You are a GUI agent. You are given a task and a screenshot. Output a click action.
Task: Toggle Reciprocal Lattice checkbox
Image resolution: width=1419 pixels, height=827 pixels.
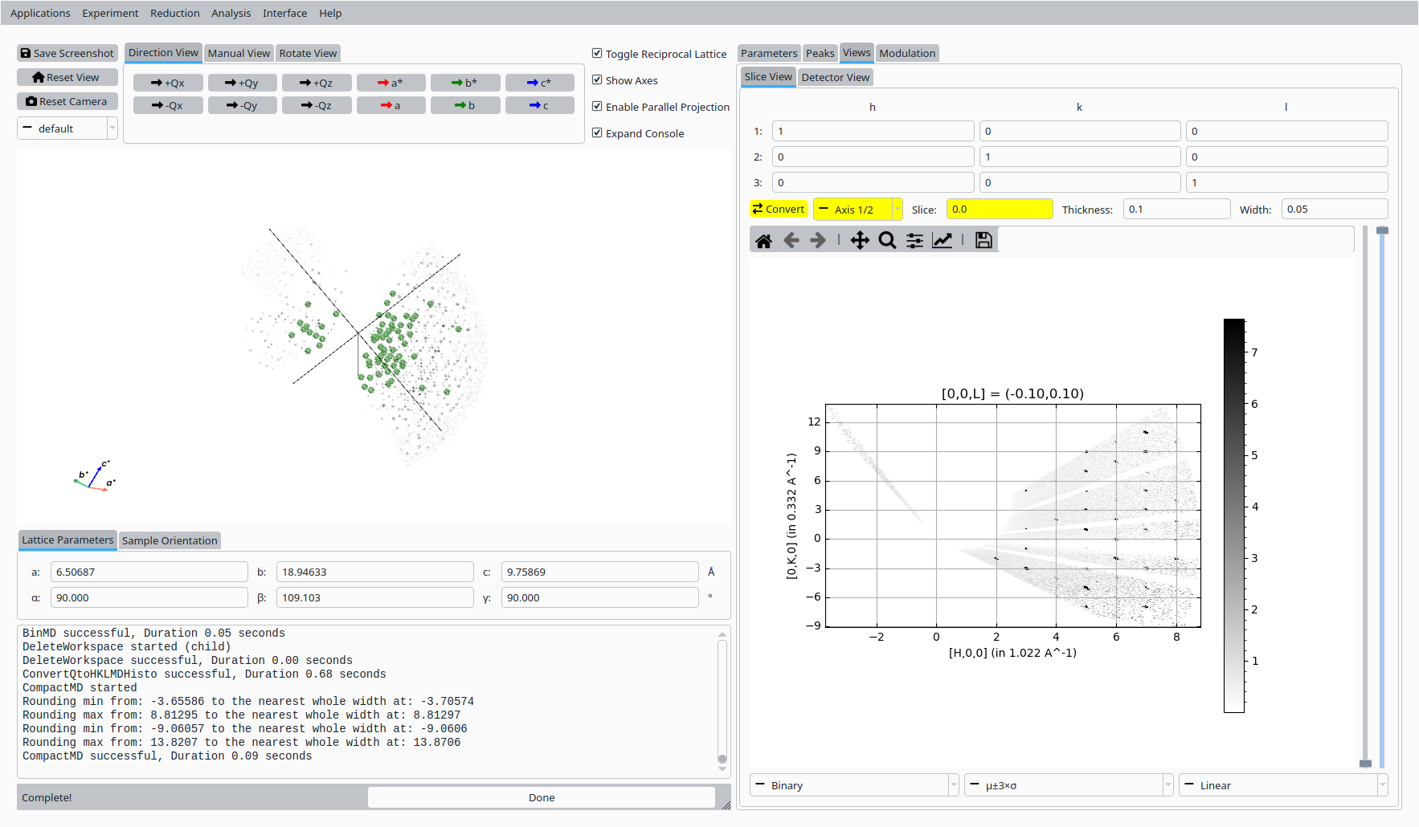(597, 54)
